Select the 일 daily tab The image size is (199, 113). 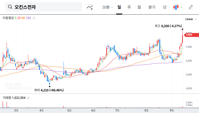pyautogui.click(x=119, y=7)
